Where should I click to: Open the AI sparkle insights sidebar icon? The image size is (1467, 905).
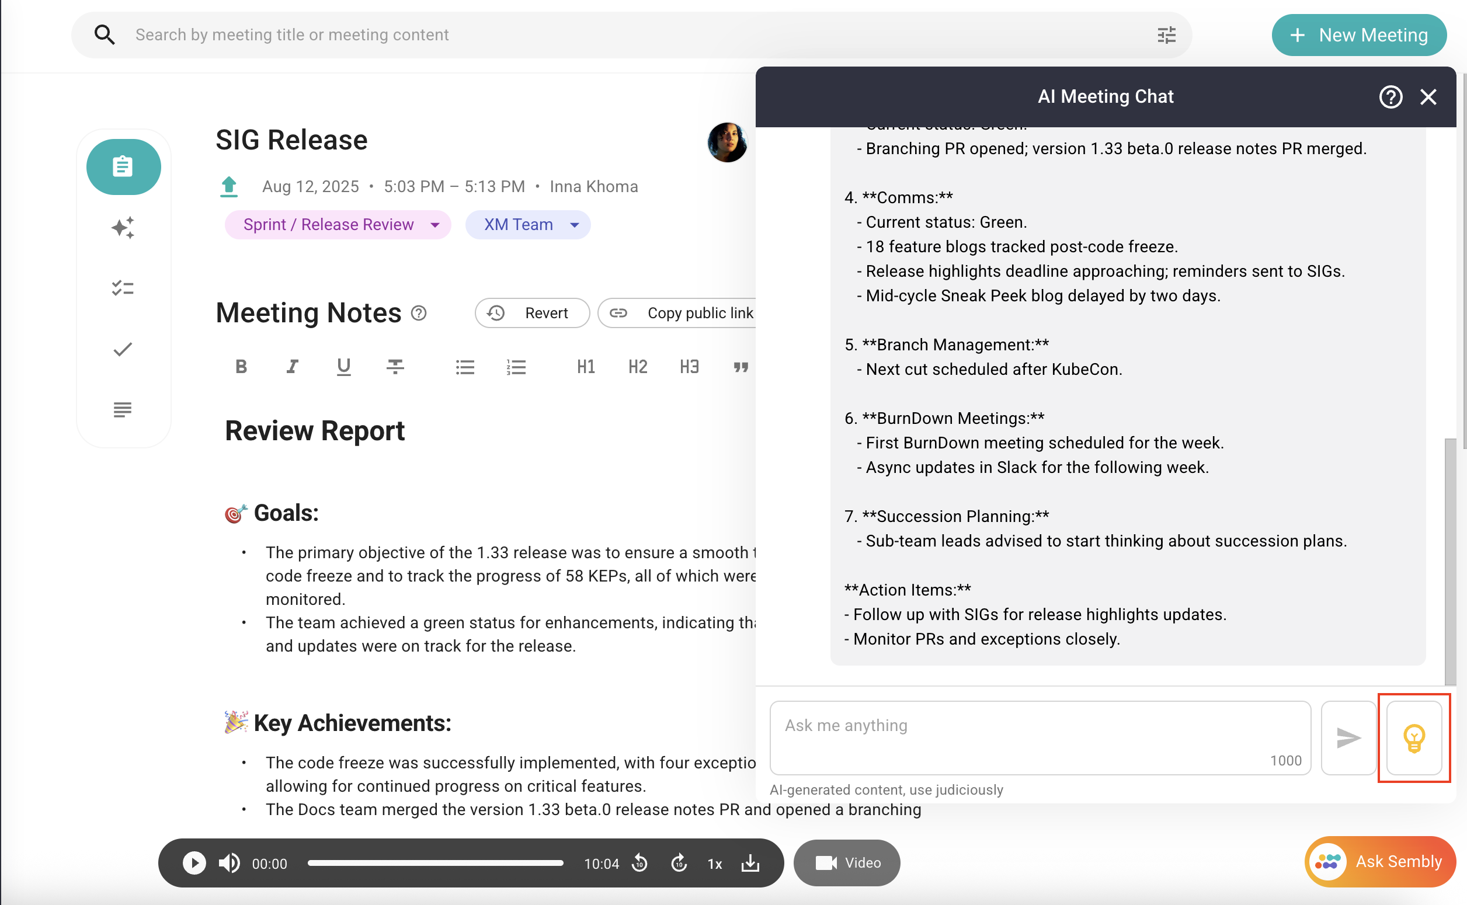coord(123,228)
